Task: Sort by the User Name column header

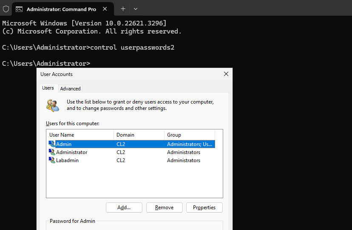Action: (x=81, y=135)
